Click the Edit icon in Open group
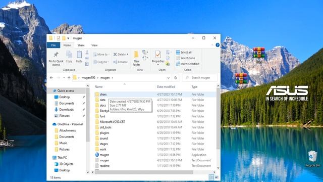323x182 pixels. (168, 58)
